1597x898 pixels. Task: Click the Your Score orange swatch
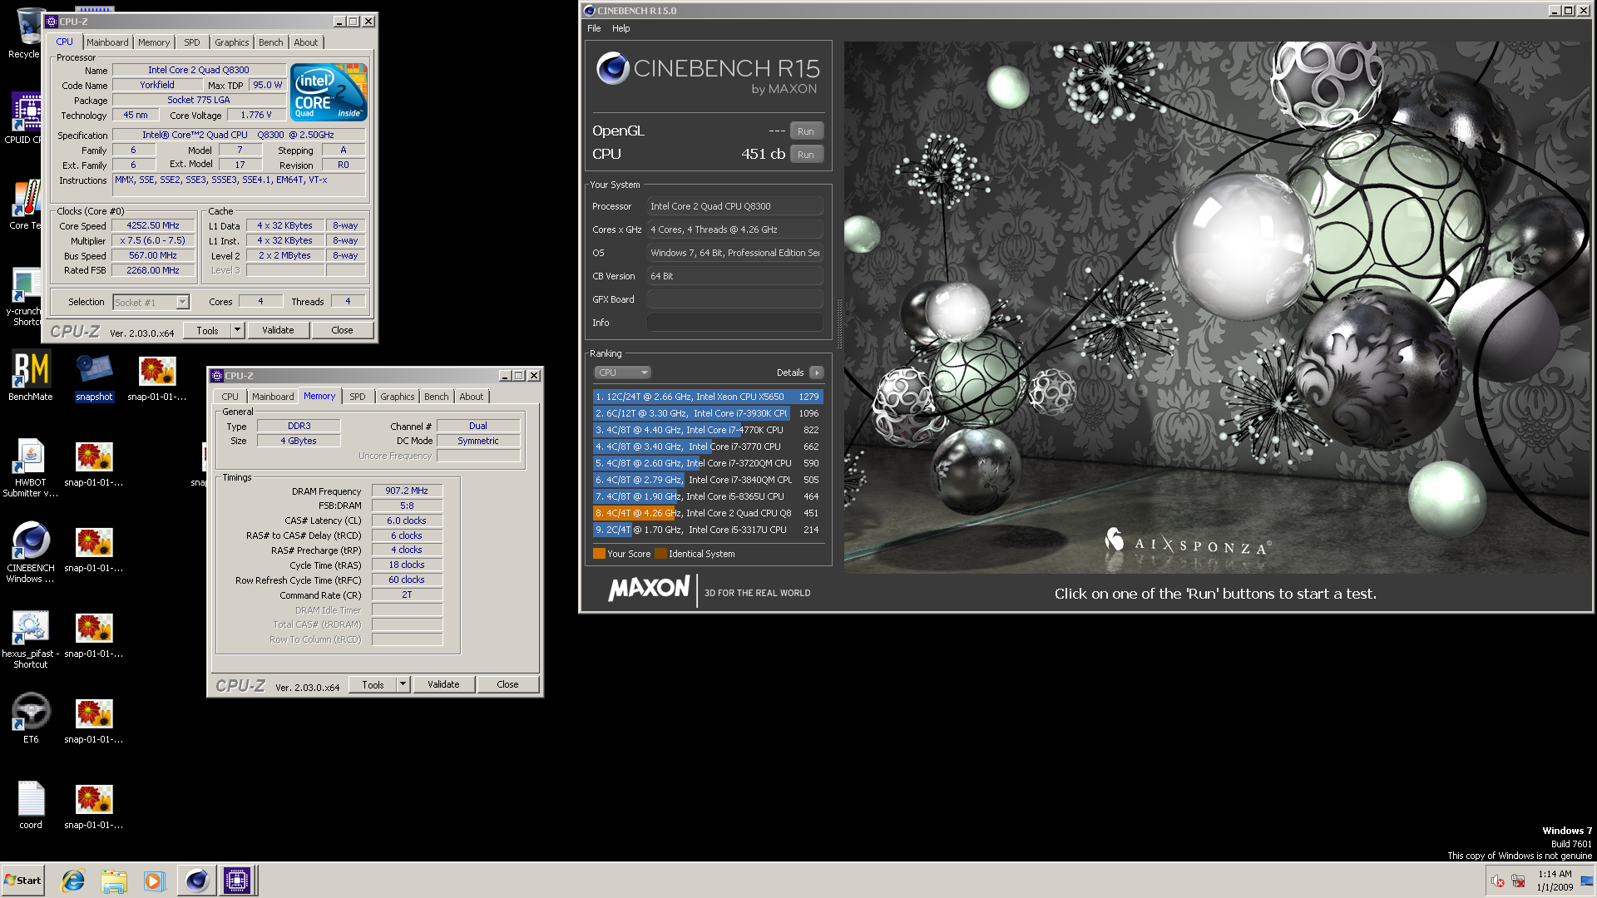click(599, 554)
